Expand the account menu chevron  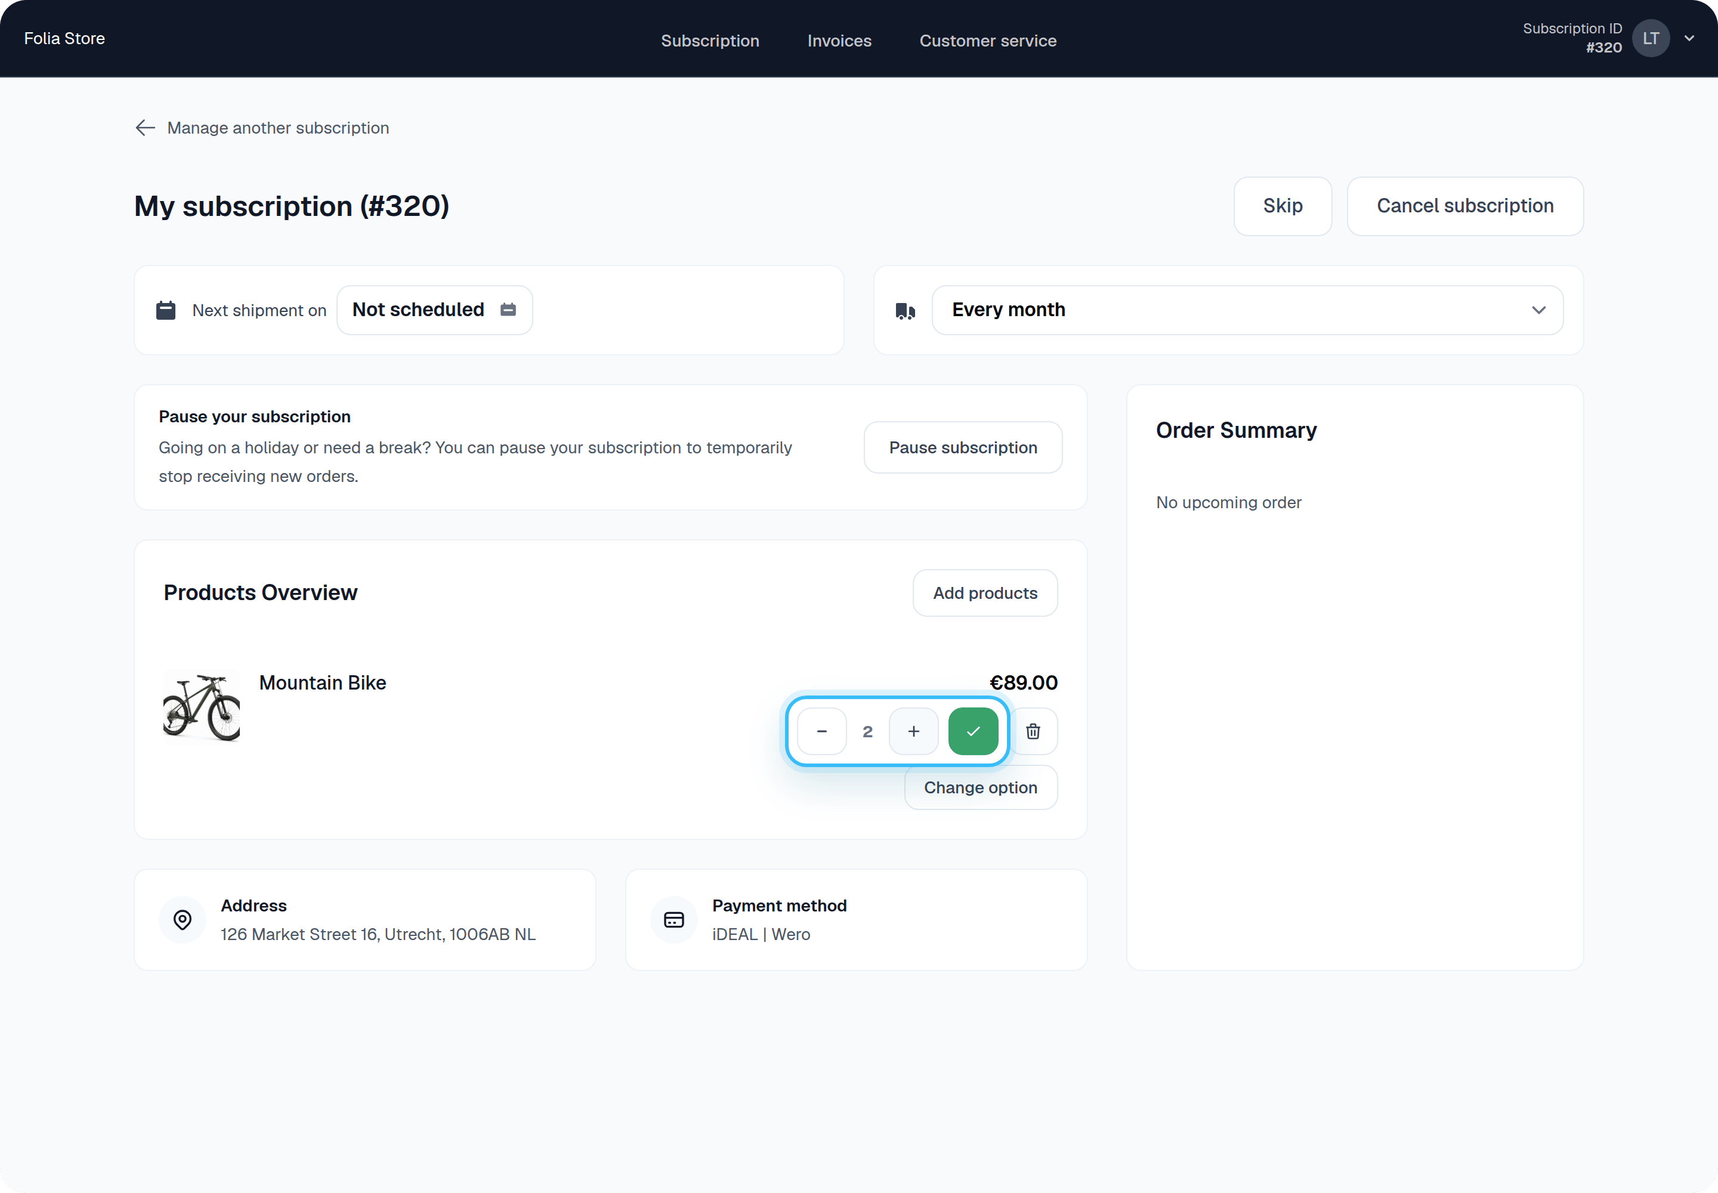tap(1689, 38)
